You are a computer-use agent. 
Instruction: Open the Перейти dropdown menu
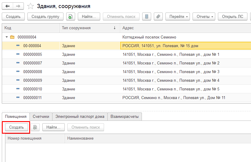(x=179, y=17)
